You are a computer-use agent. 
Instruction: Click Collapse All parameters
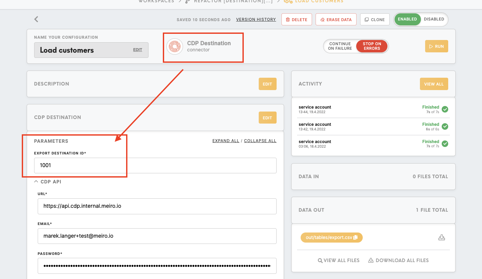click(260, 141)
